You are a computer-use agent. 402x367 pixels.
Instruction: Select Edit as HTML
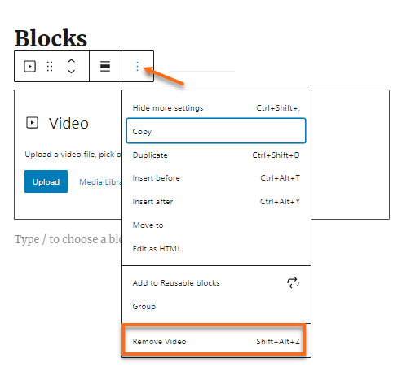pos(216,249)
